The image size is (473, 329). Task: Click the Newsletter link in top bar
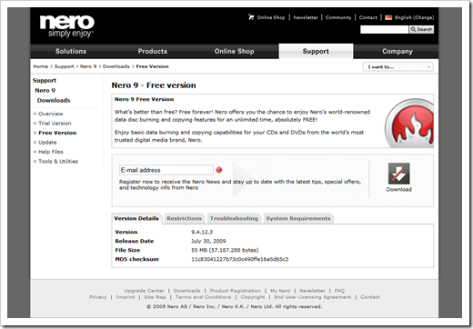pos(306,17)
